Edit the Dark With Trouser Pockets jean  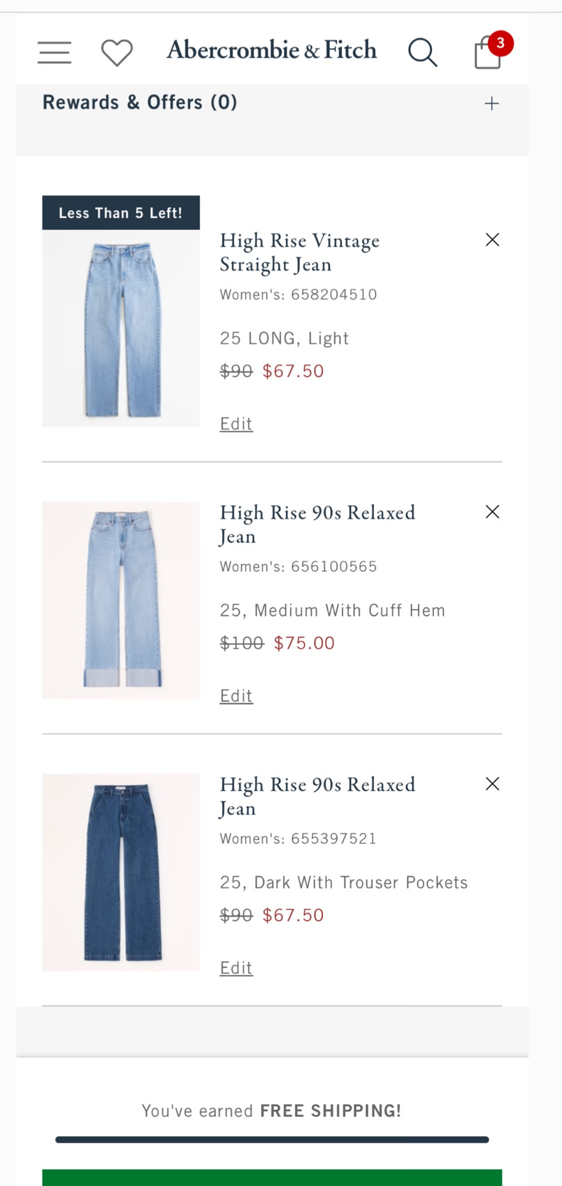click(x=236, y=967)
